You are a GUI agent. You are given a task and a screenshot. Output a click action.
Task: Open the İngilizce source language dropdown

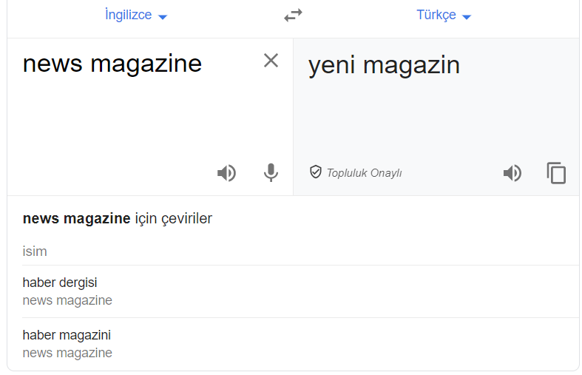(136, 16)
